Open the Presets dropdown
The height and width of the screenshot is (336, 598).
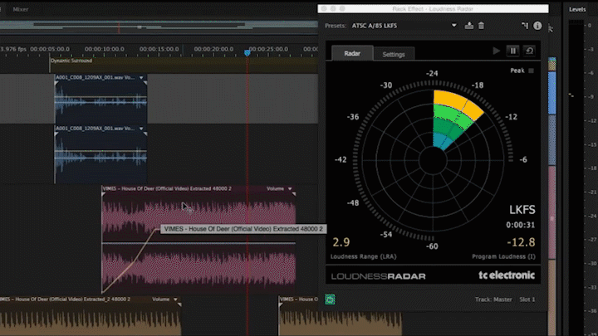tap(404, 26)
